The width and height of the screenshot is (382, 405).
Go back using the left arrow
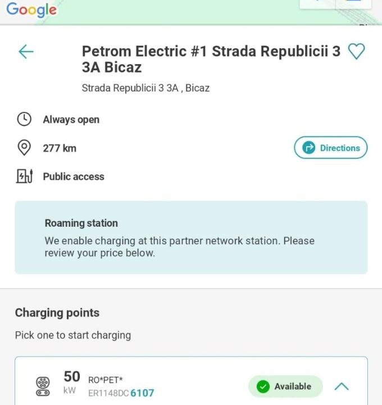pos(26,52)
